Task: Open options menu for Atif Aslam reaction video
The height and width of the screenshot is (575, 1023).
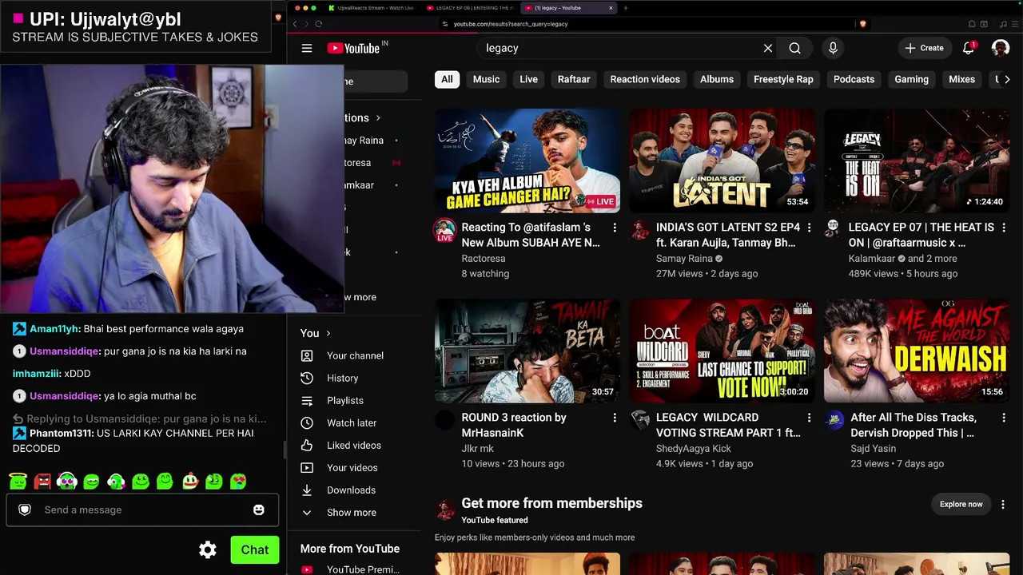Action: [x=615, y=228]
